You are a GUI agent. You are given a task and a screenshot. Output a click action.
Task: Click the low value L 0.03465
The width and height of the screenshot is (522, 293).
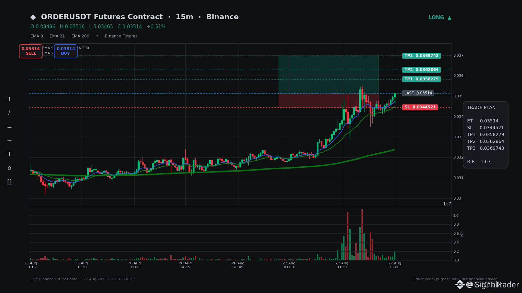pos(101,27)
